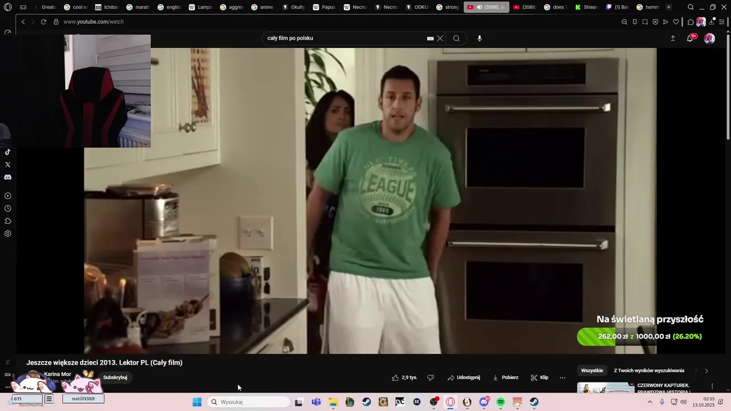The image size is (731, 411).
Task: Download the video with Pobierz
Action: 505,377
